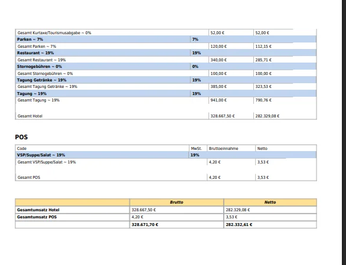Click the 'Gesamtumsatz POS' label
Screen dimensions: 346x265
(37, 217)
